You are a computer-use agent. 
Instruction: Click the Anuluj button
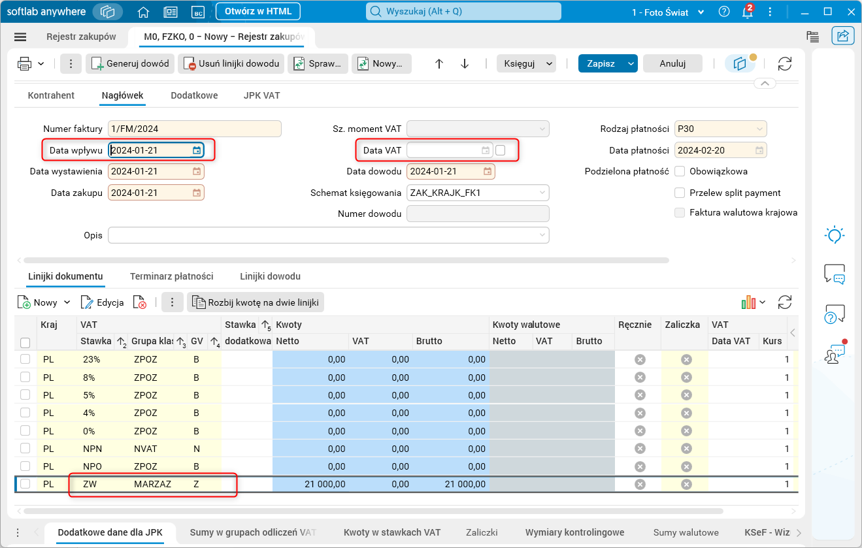click(672, 63)
